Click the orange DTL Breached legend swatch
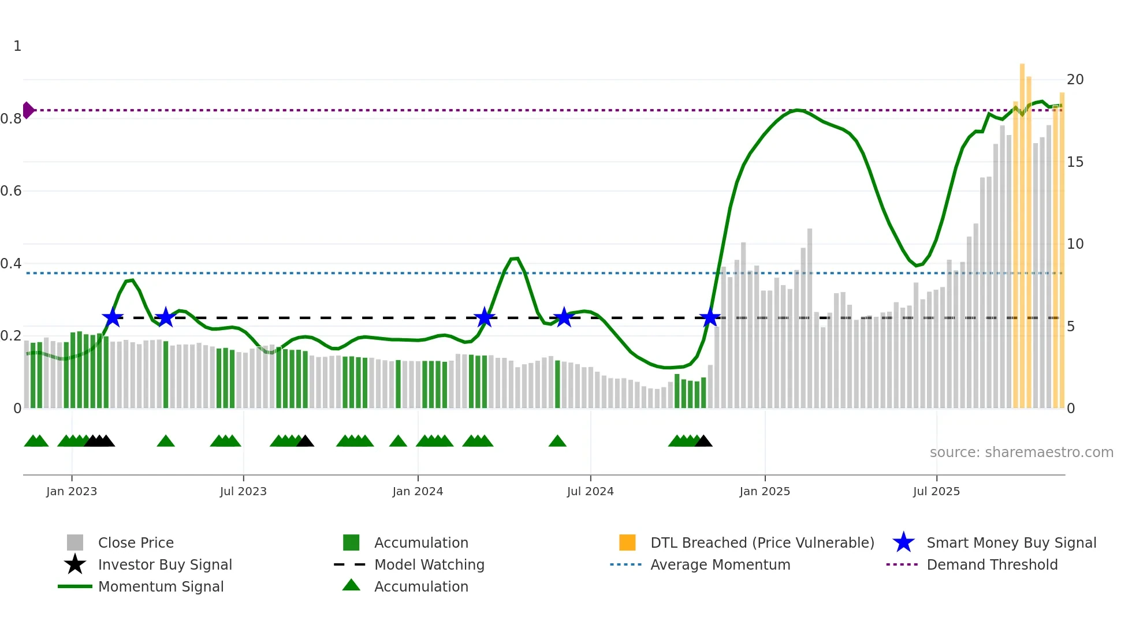1132x636 pixels. [627, 543]
